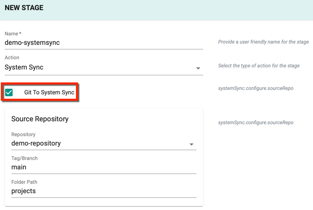Click the Tag/Branch field containing main
Image resolution: width=313 pixels, height=210 pixels.
pyautogui.click(x=104, y=167)
